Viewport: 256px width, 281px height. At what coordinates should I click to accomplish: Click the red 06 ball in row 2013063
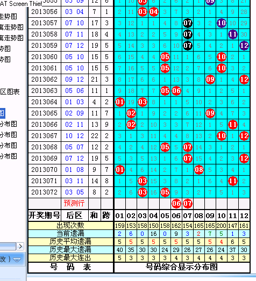176,91
